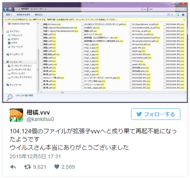
Task: Open the @kankitsu0 profile handle
Action: 40,119
